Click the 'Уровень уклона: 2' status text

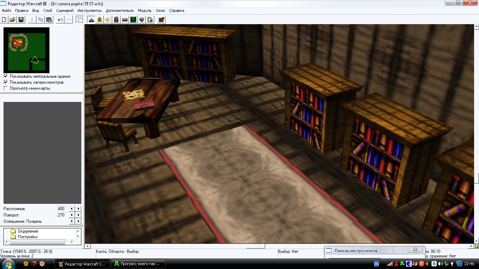pyautogui.click(x=17, y=256)
